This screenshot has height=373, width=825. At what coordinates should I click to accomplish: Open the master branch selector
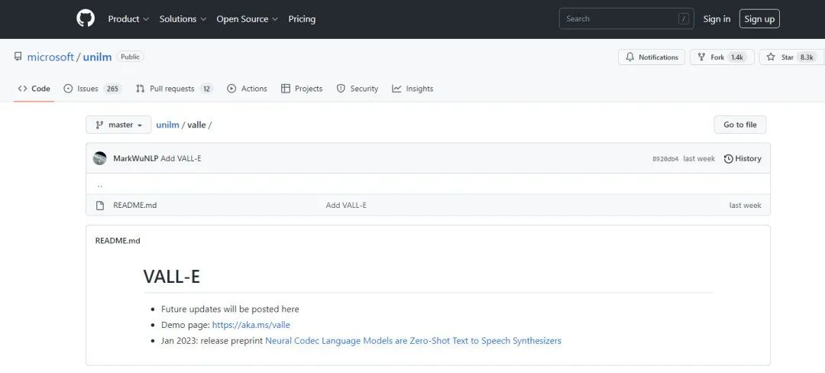pos(118,125)
